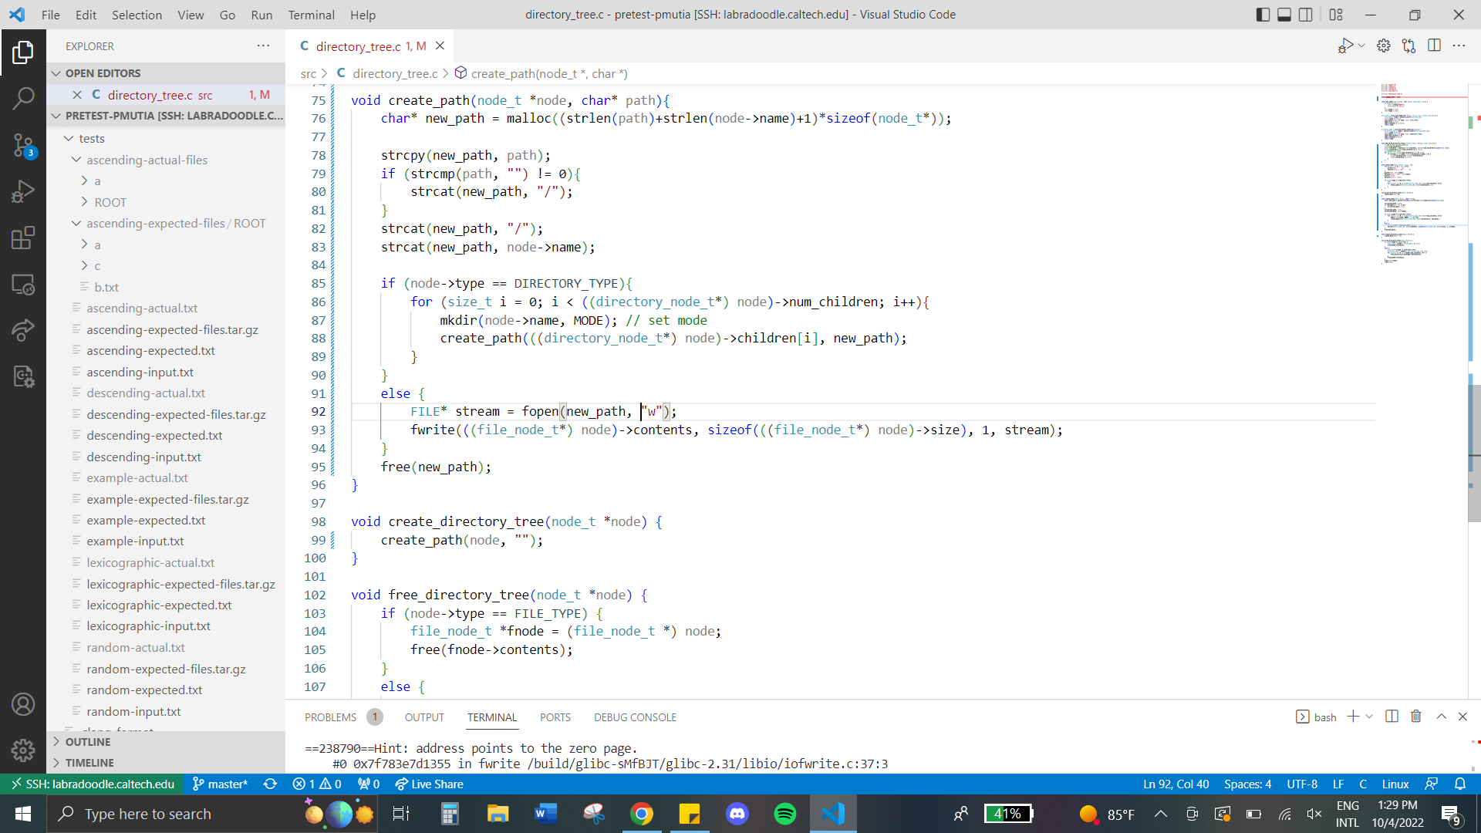Image resolution: width=1481 pixels, height=833 pixels.
Task: Collapse the ascending-actual-files folder
Action: pyautogui.click(x=147, y=160)
